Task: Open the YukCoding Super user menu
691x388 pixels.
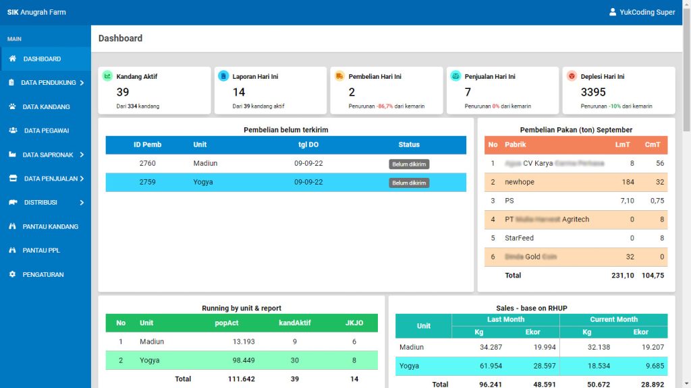Action: (x=642, y=12)
